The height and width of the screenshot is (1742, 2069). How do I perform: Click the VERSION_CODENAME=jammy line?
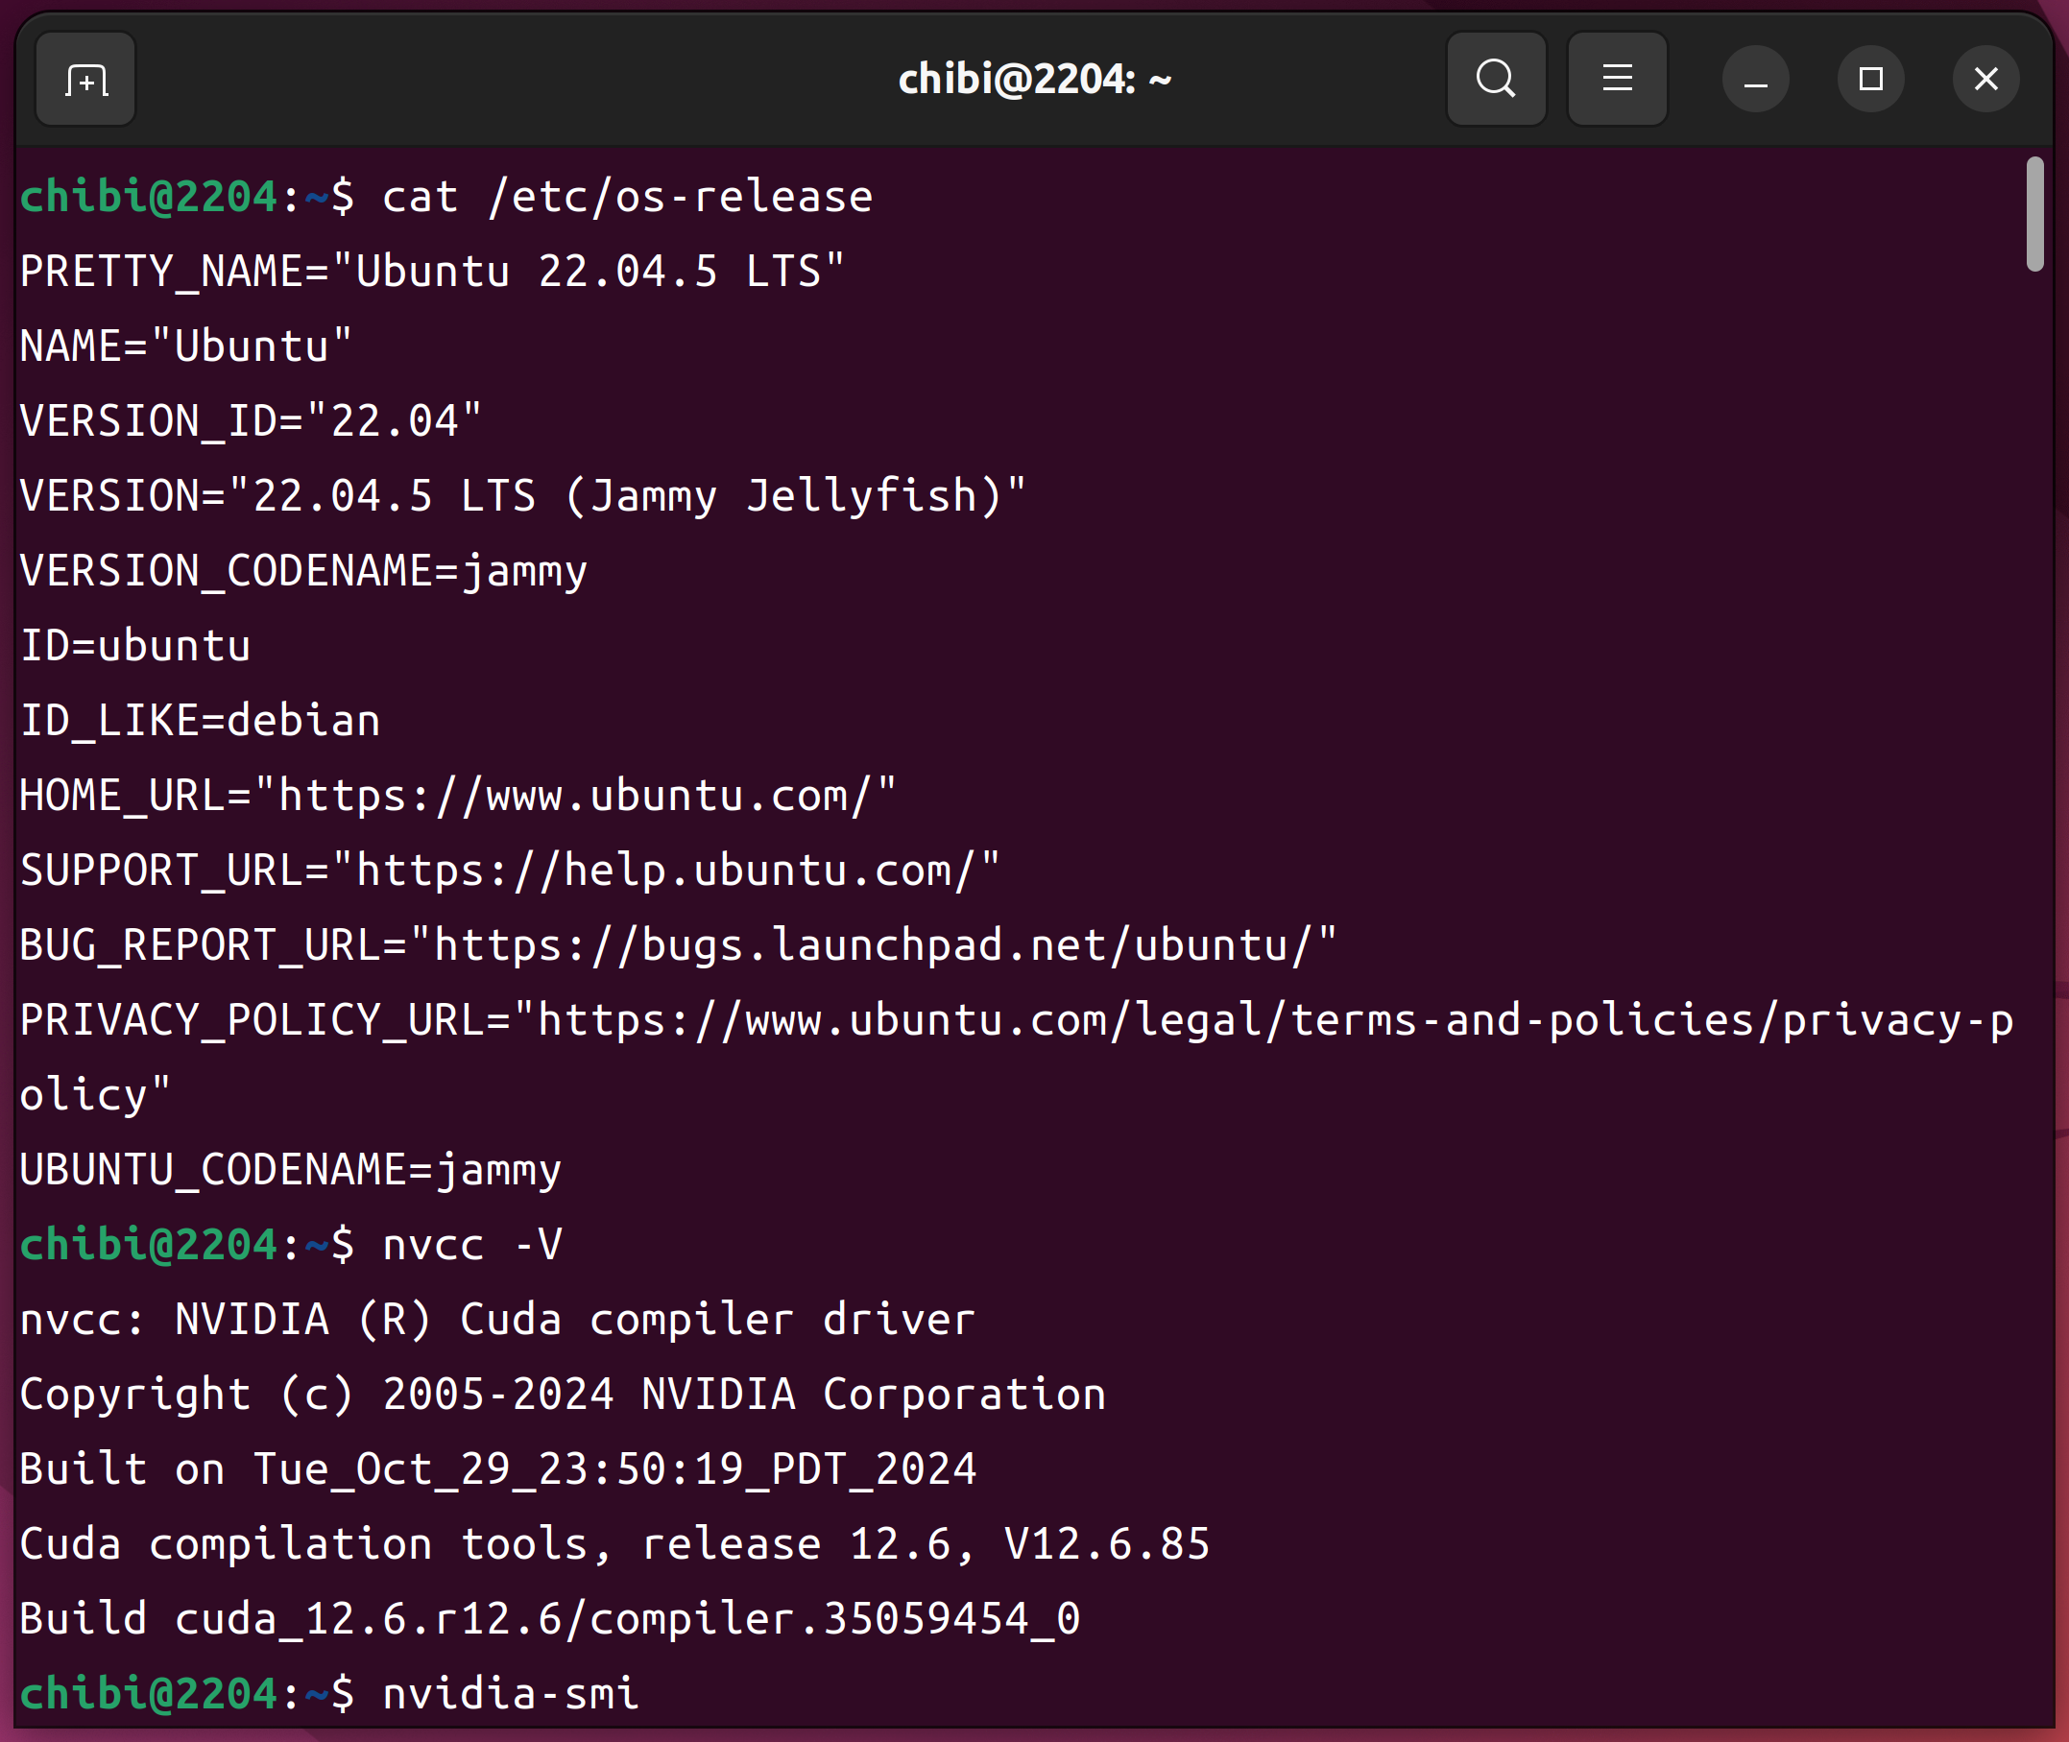coord(303,572)
